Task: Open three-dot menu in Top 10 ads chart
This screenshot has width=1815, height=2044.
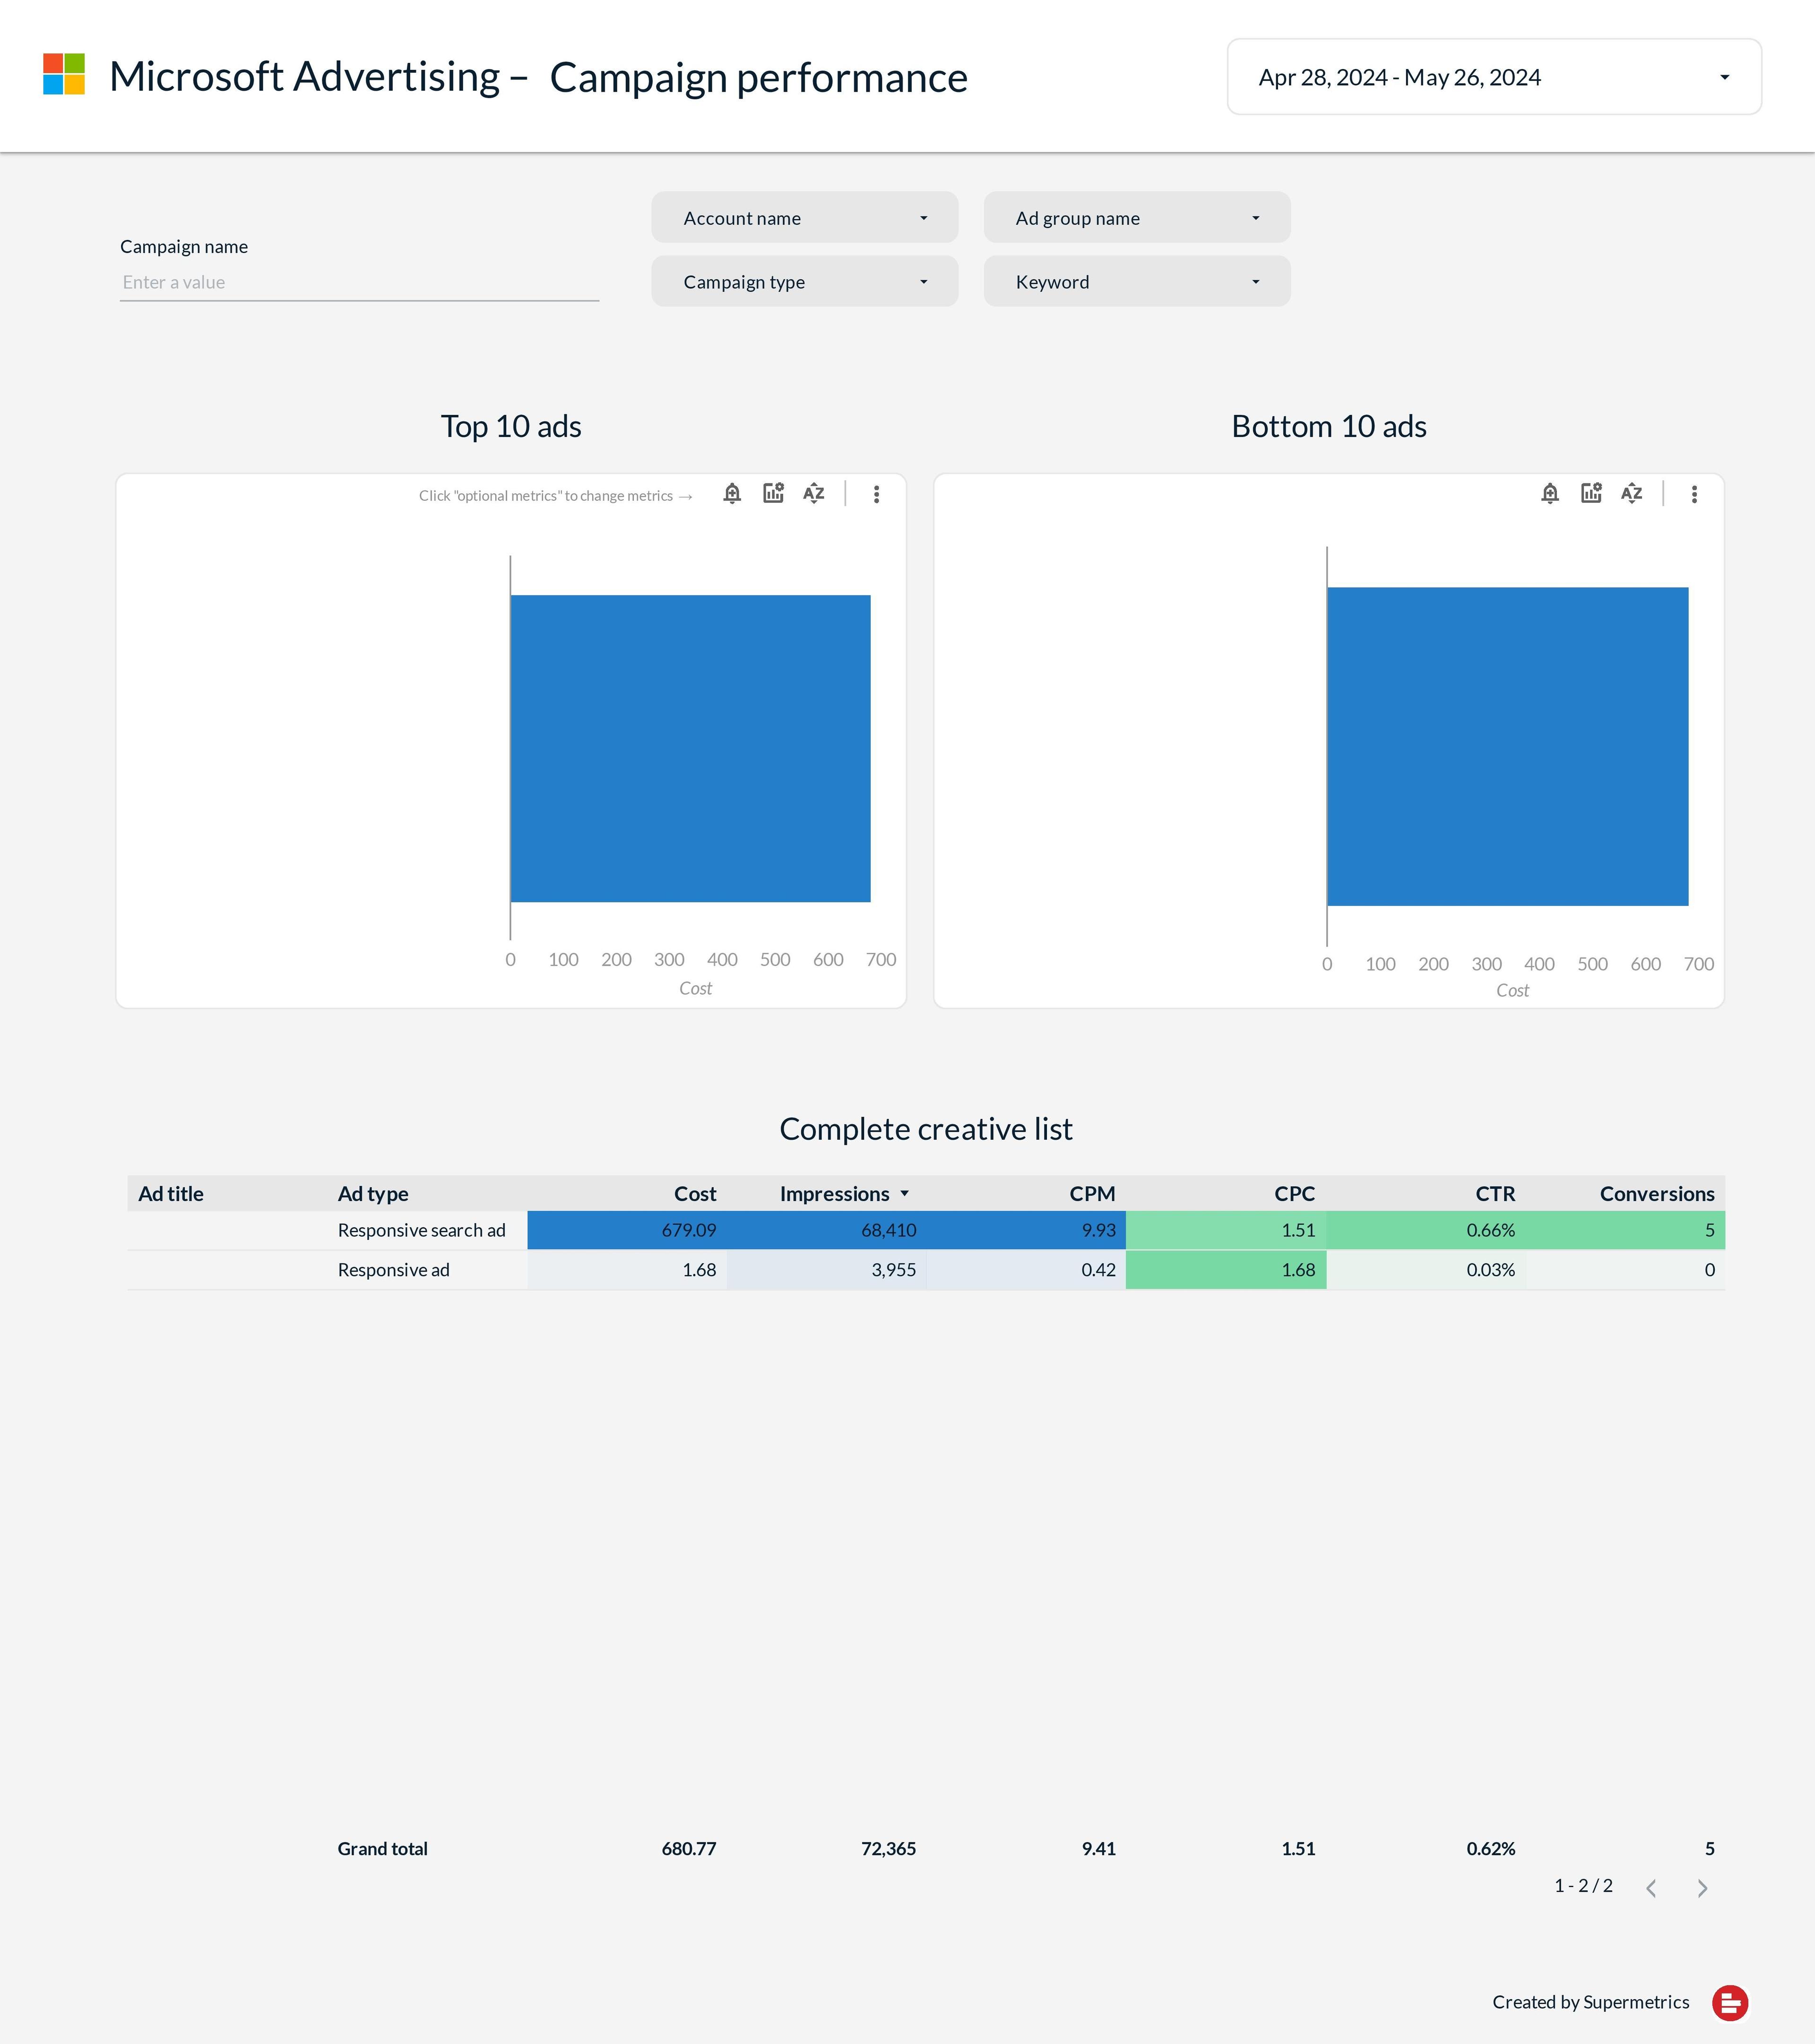Action: point(876,494)
